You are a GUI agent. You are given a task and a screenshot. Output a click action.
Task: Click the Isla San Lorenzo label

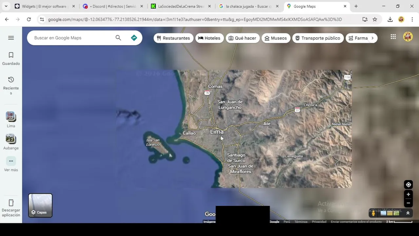(x=153, y=142)
